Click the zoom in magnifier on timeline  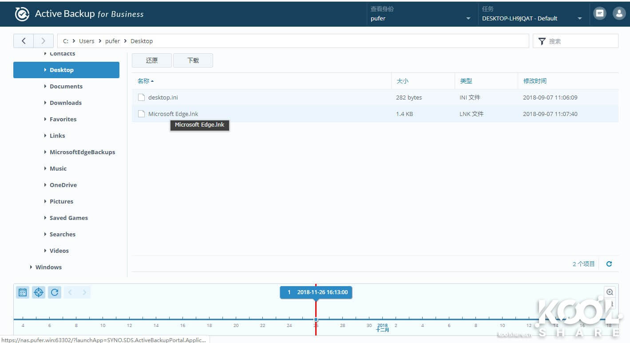610,292
